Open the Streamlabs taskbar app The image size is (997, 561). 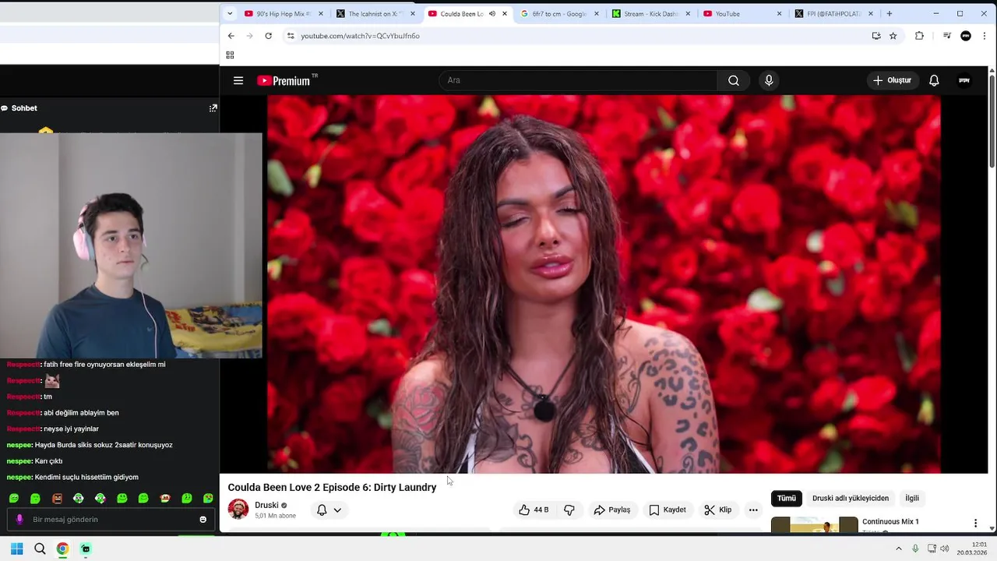coord(86,549)
